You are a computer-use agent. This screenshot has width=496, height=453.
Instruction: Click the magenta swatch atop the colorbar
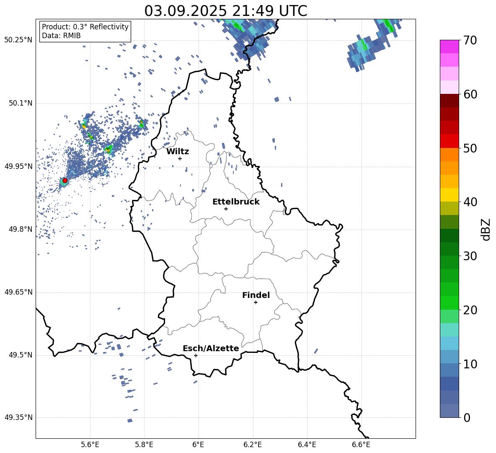click(449, 47)
